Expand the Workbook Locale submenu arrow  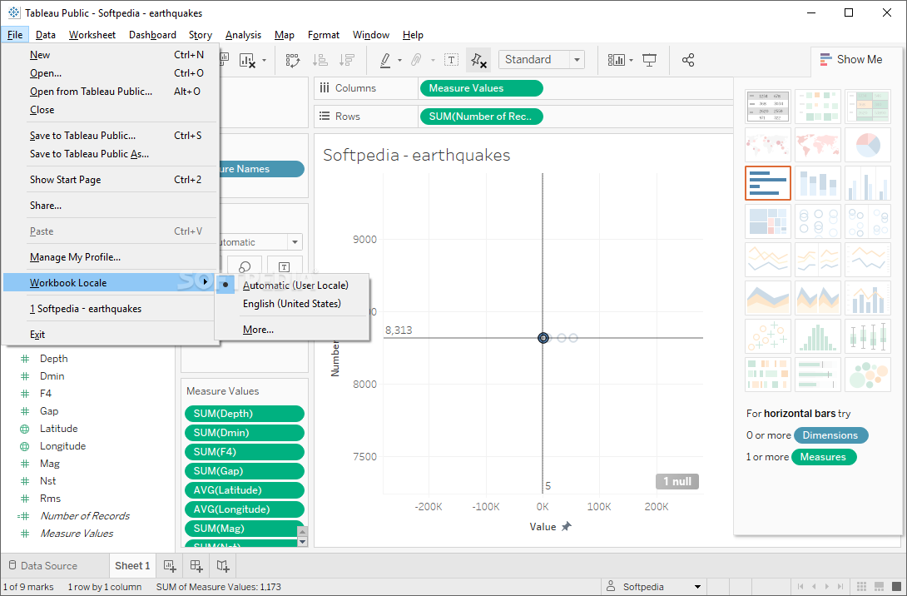(206, 282)
